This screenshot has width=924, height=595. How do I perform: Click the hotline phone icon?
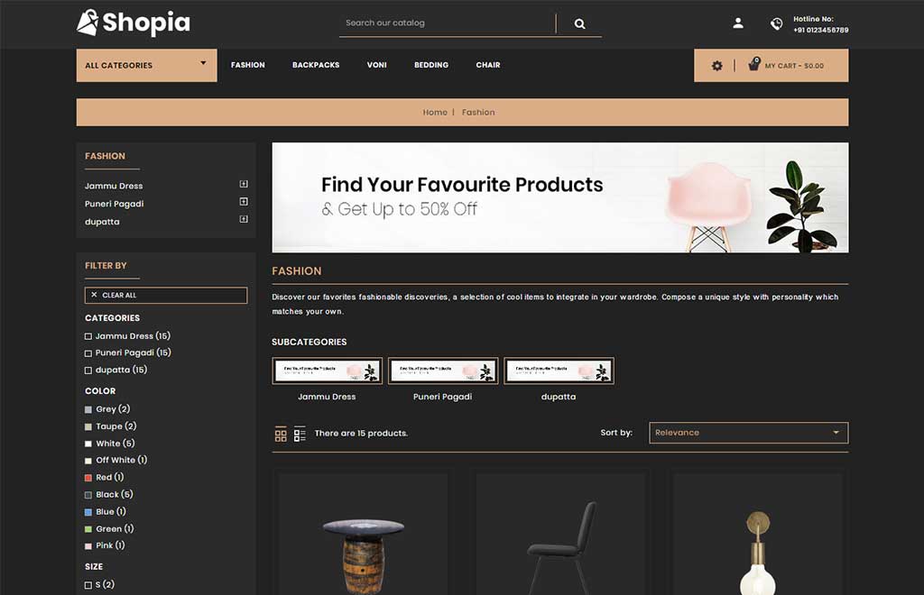[x=777, y=23]
